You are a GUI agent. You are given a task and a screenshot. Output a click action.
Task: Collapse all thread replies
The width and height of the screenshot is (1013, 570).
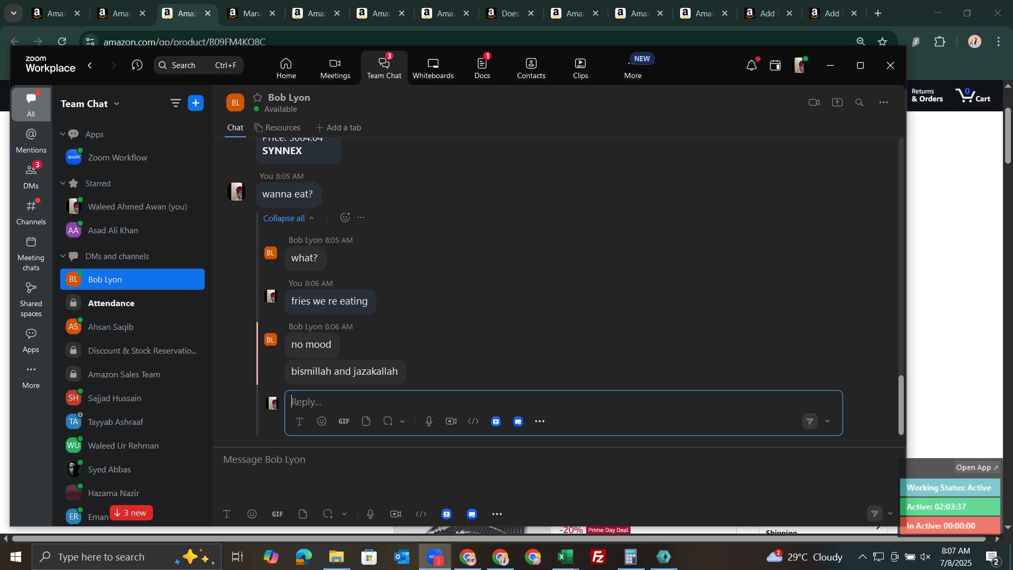click(x=289, y=218)
